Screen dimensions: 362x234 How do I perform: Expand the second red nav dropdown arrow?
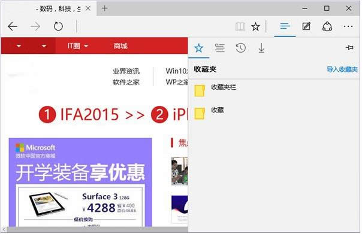(x=44, y=46)
